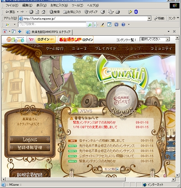181x188 pixels.
Task: Click the Back (戻る) toolbar button
Action: tap(10, 12)
